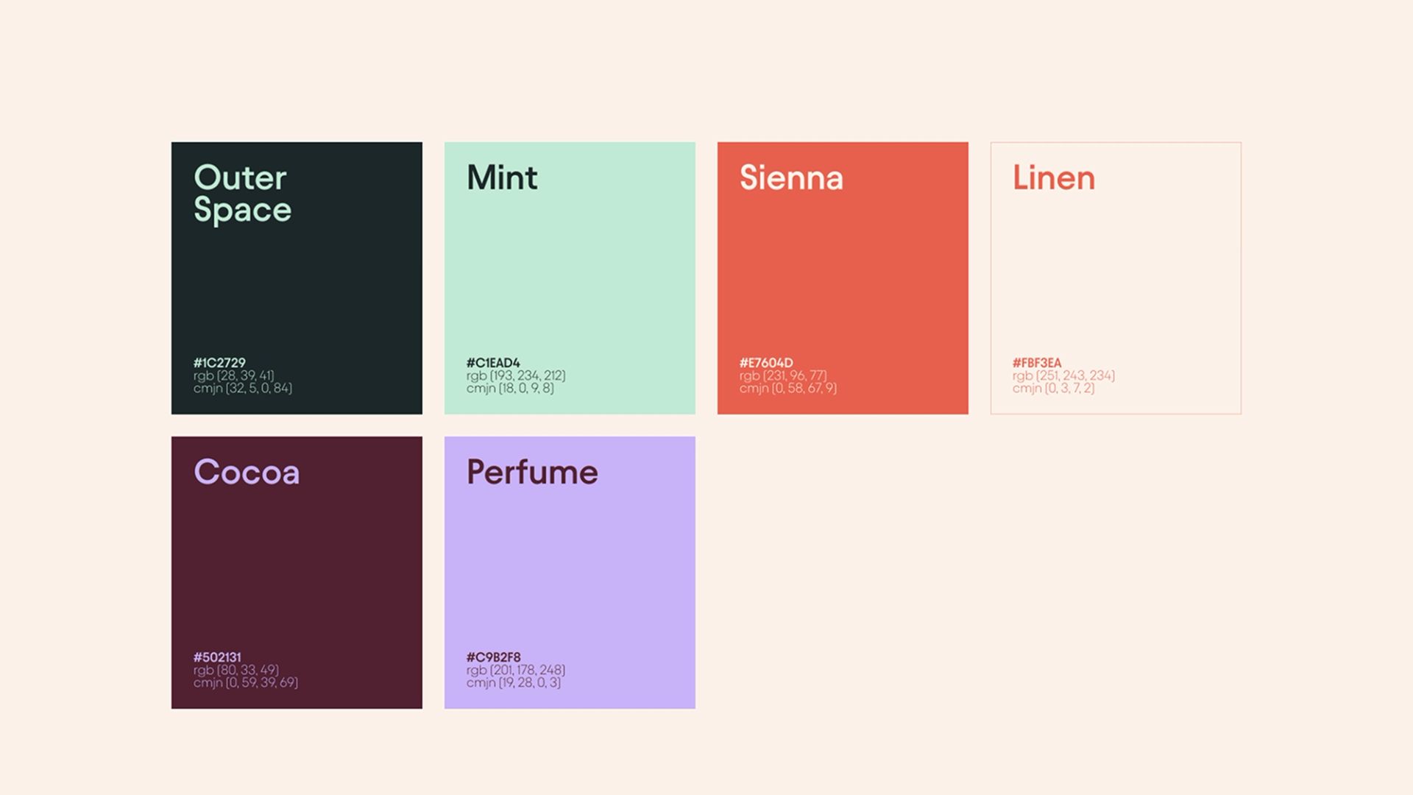Screen dimensions: 1413x795
Task: Click the Cocoa color swatch
Action: click(297, 574)
